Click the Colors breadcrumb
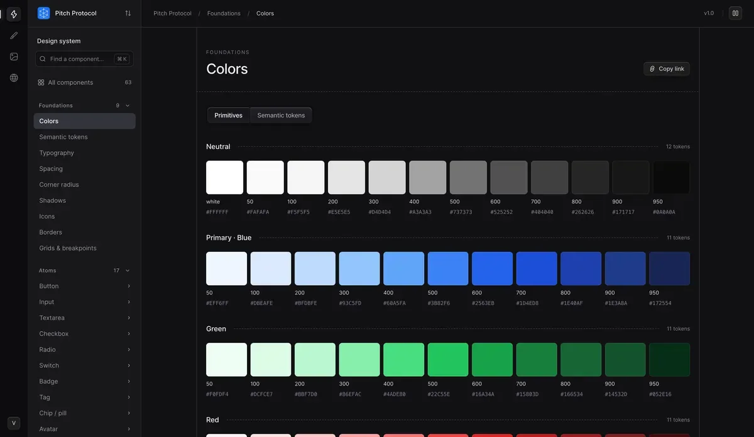This screenshot has height=437, width=754. pyautogui.click(x=265, y=13)
